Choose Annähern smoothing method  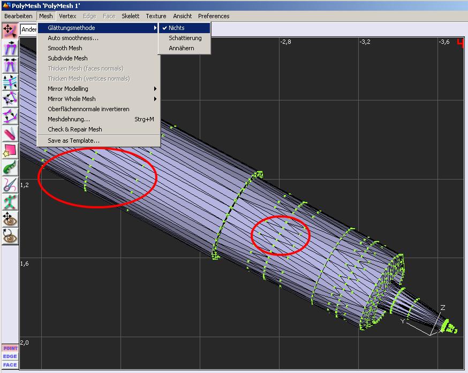184,48
